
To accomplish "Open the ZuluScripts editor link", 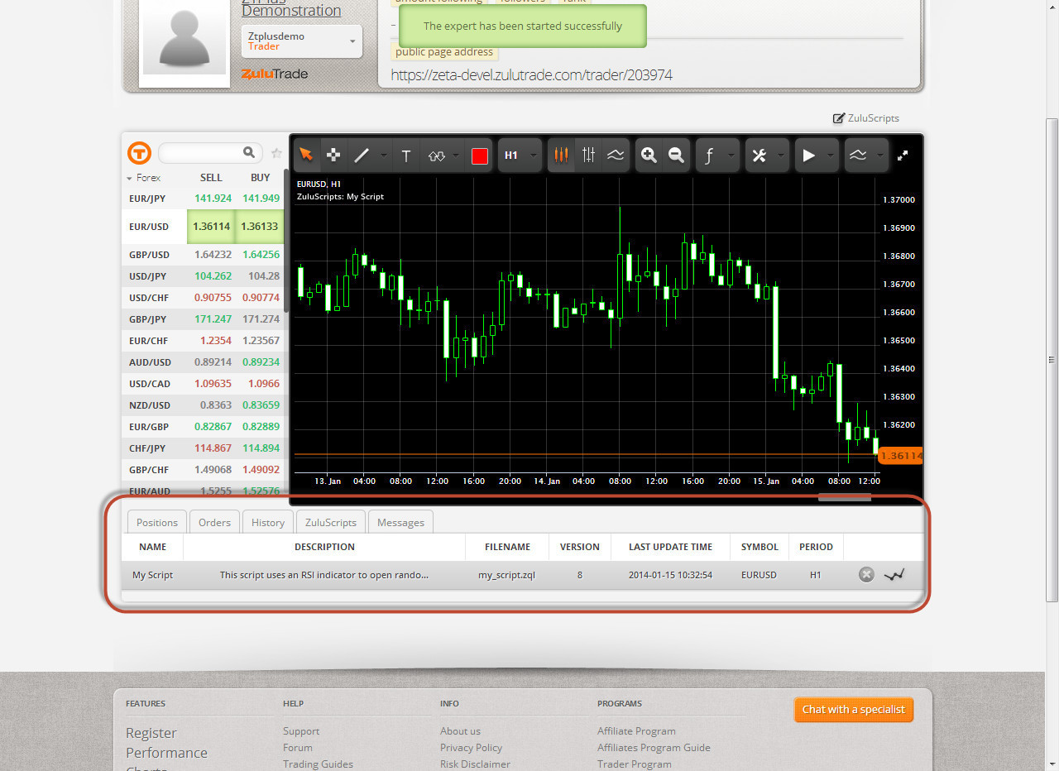I will [x=865, y=118].
